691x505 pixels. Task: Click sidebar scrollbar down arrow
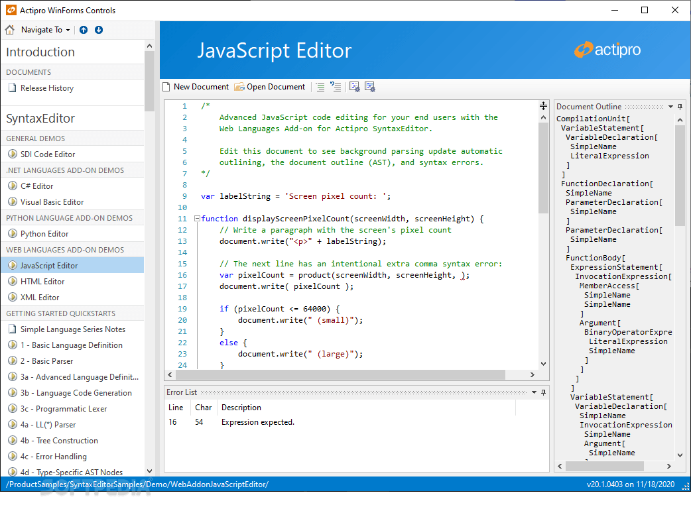(149, 471)
